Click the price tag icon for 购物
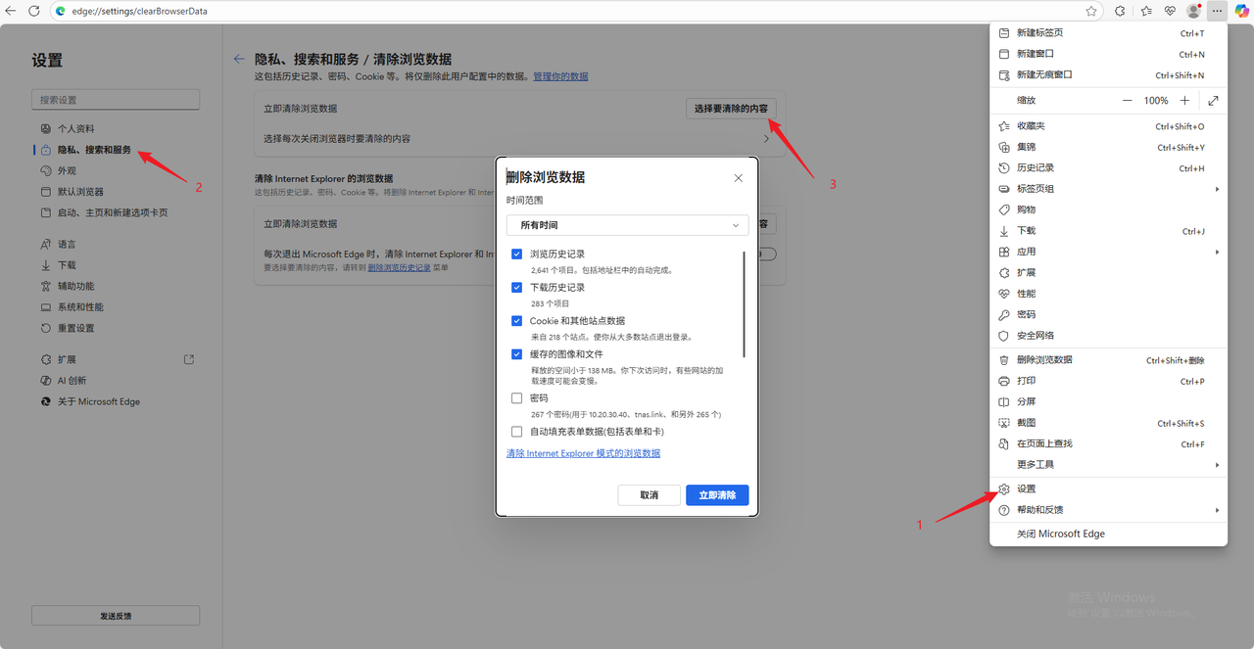This screenshot has width=1254, height=649. 1003,209
